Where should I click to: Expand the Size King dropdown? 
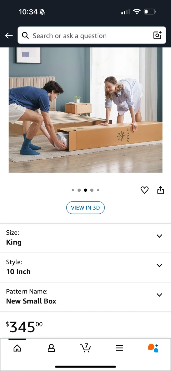coord(85,238)
